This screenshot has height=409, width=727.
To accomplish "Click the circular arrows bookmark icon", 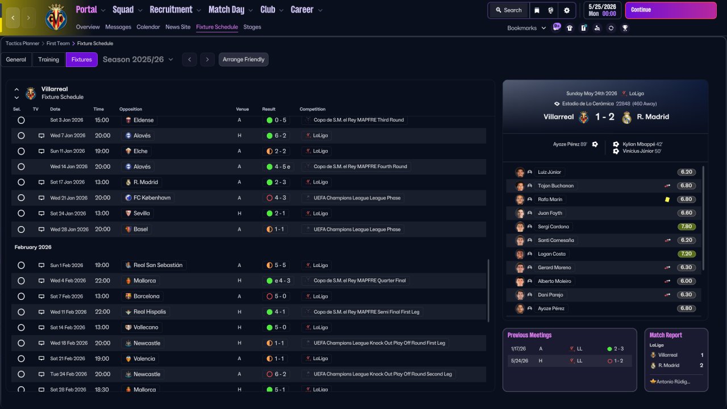I will click(x=611, y=28).
